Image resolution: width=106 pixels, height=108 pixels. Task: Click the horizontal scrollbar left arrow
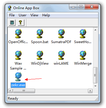(10, 91)
